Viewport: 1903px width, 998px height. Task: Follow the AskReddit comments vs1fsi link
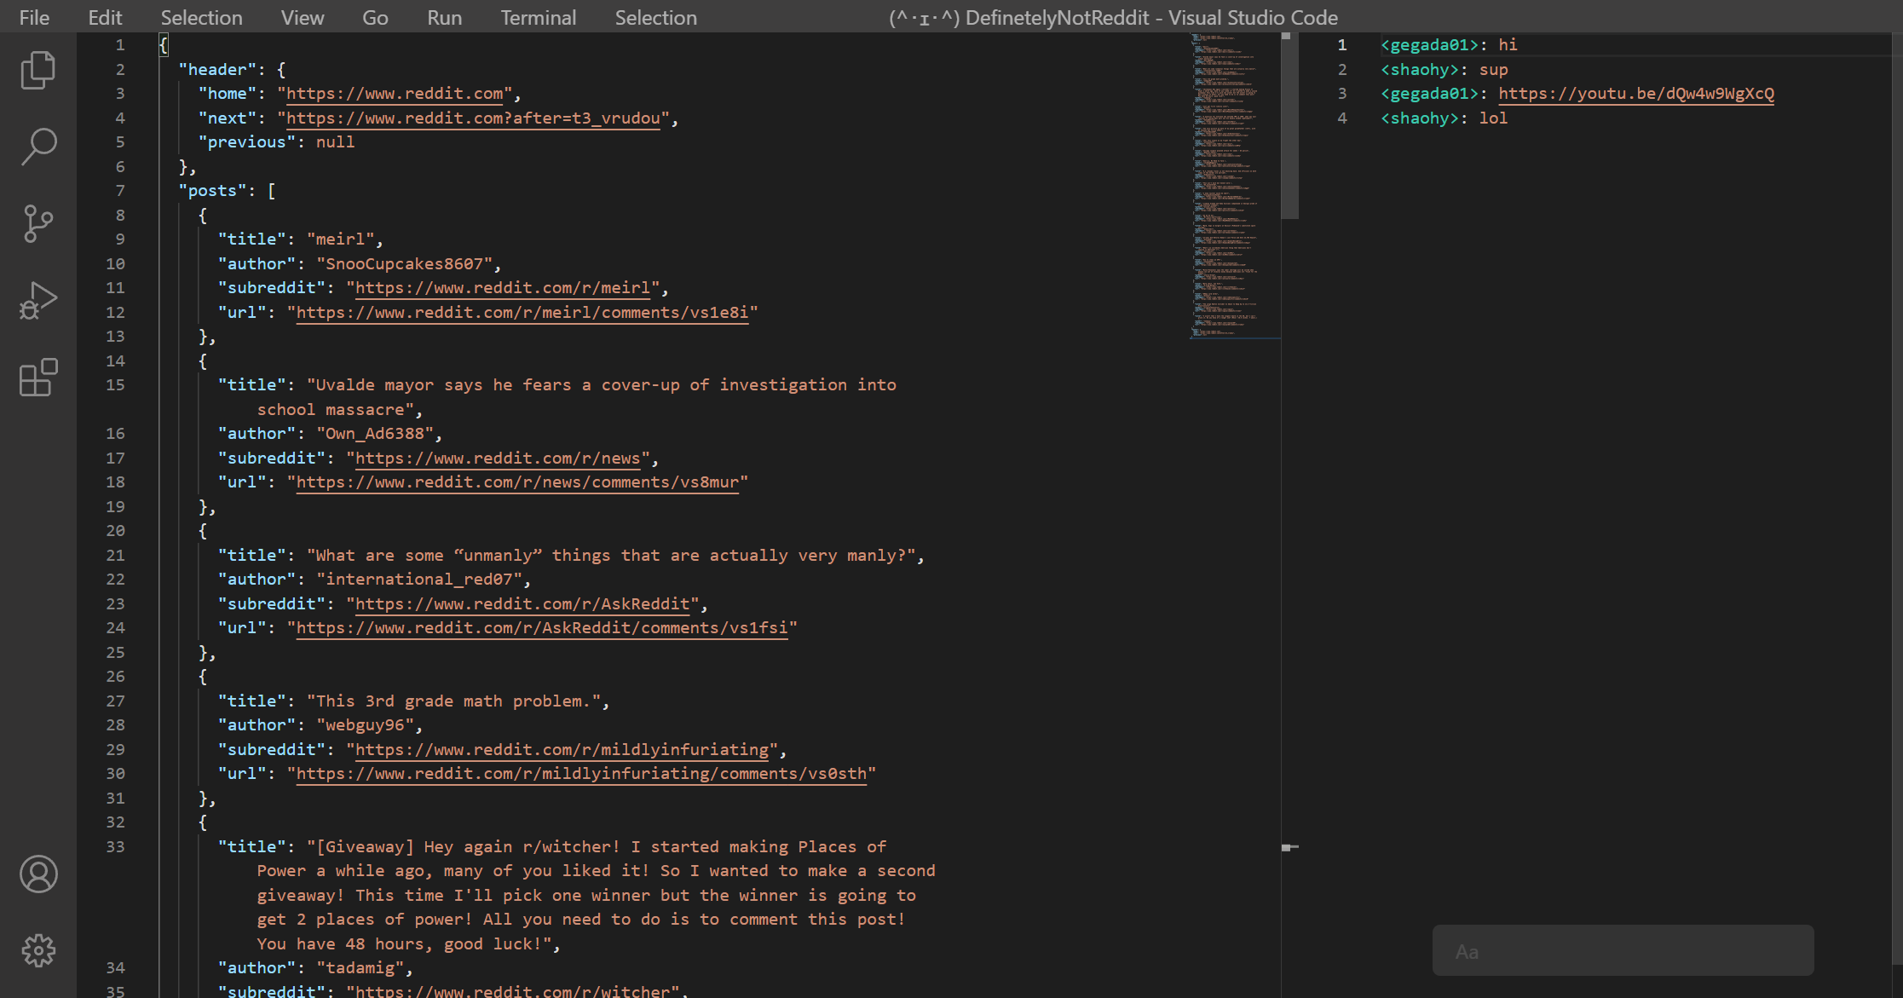[x=542, y=628]
